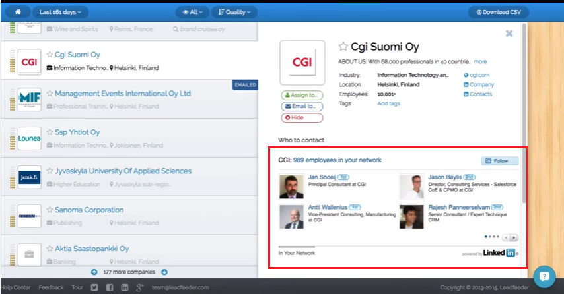This screenshot has width=564, height=294.
Task: Open the LinkedIn Company link
Action: click(x=479, y=84)
